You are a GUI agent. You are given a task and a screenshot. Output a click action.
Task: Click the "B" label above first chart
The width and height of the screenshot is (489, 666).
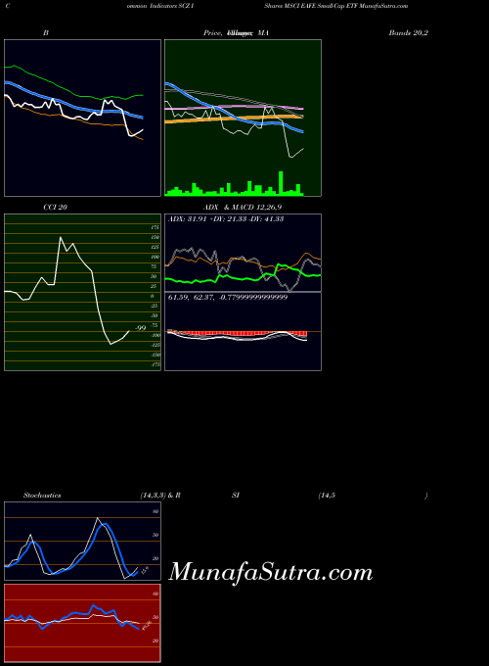pos(46,32)
